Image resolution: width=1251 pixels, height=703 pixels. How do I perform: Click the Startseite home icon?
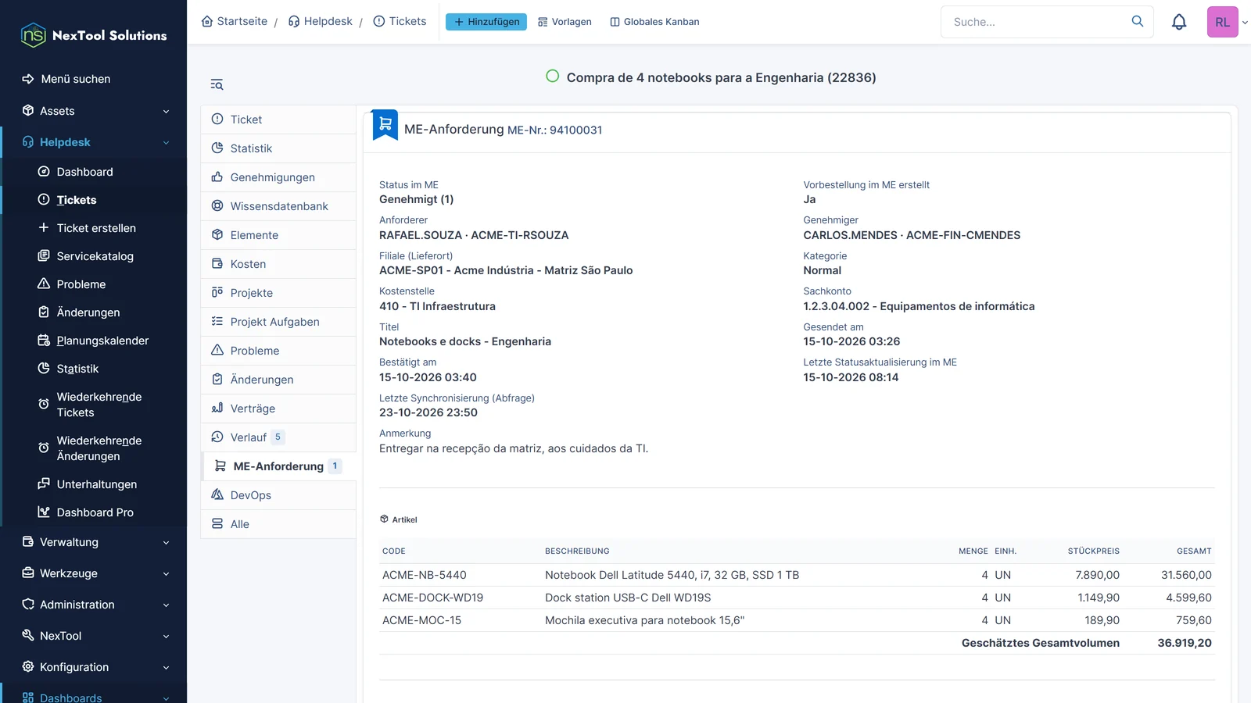(207, 21)
